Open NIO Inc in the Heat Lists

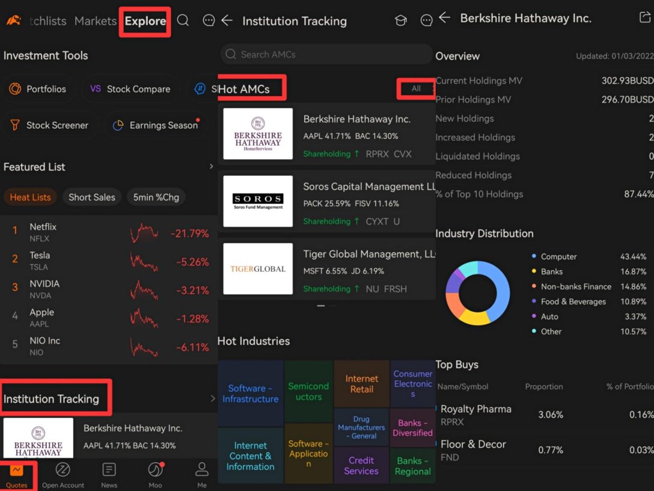[x=109, y=346]
